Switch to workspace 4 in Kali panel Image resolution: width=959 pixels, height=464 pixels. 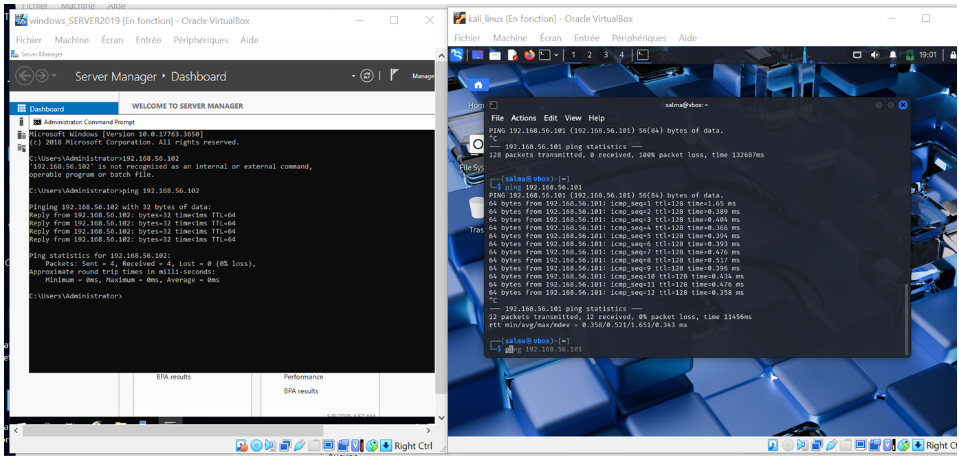click(x=621, y=55)
